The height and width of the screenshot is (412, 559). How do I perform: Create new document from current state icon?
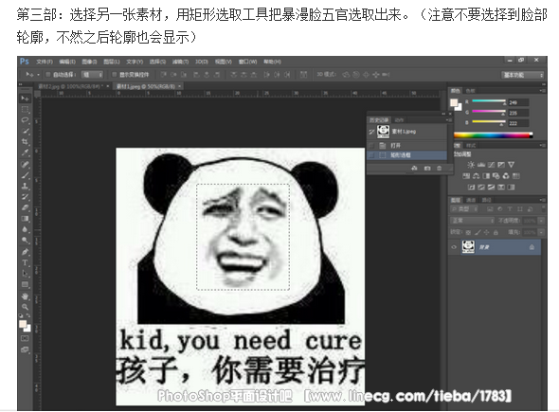click(414, 169)
